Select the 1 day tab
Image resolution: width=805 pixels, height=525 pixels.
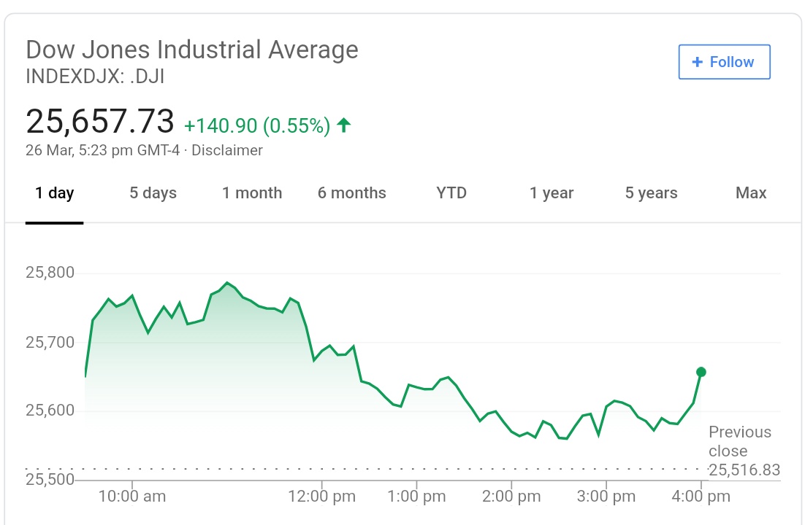coord(55,193)
